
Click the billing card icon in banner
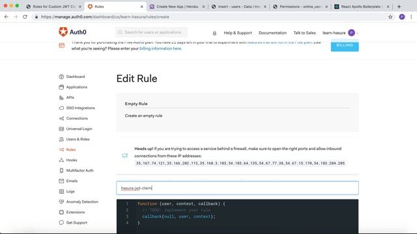[x=62, y=45]
